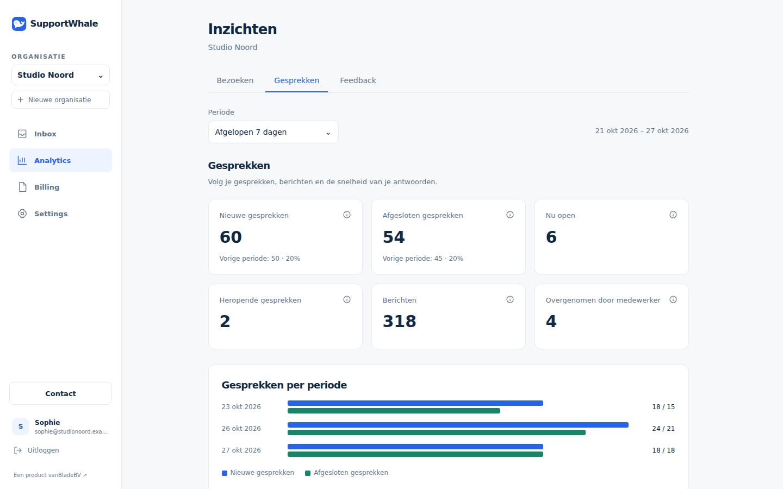This screenshot has width=783, height=489.
Task: Click the Uitloggen logout arrow icon
Action: click(18, 450)
